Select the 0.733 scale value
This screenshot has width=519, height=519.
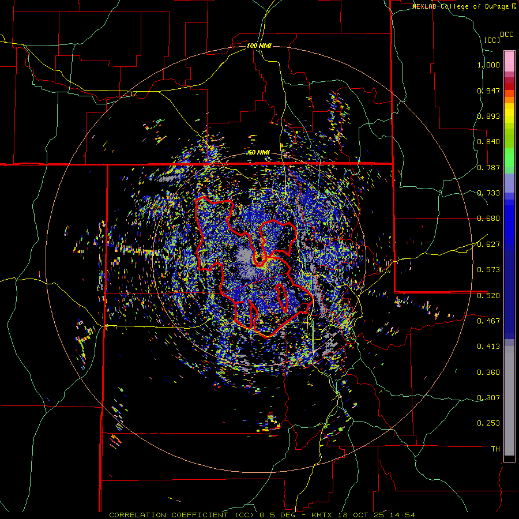pos(488,193)
